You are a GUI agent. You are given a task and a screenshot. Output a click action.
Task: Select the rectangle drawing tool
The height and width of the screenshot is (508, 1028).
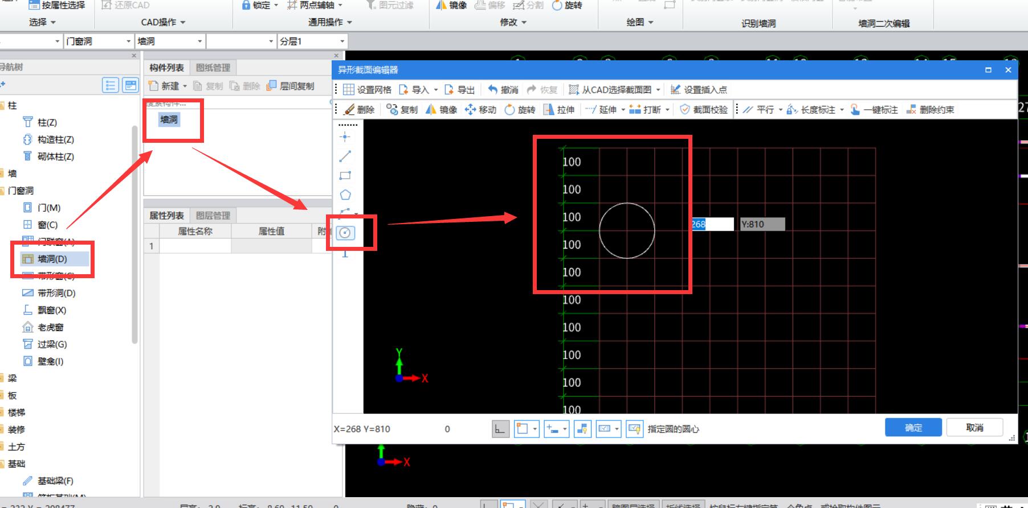pyautogui.click(x=345, y=175)
